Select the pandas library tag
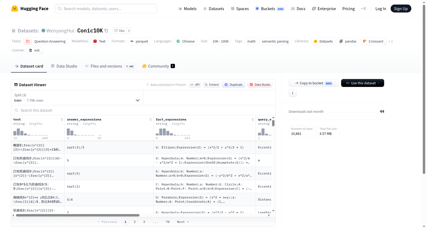This screenshot has width=426, height=229. pyautogui.click(x=348, y=41)
